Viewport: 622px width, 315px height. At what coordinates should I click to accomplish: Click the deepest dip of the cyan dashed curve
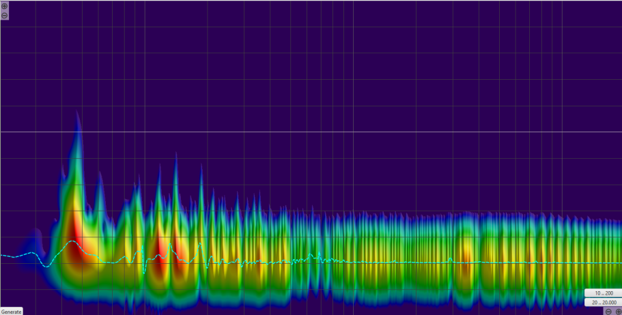point(145,272)
